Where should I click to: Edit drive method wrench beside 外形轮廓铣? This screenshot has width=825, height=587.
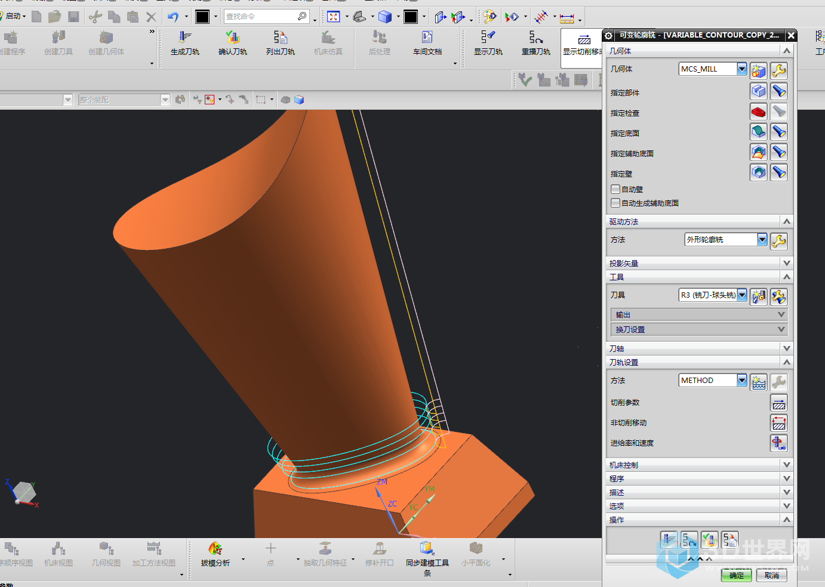click(778, 241)
